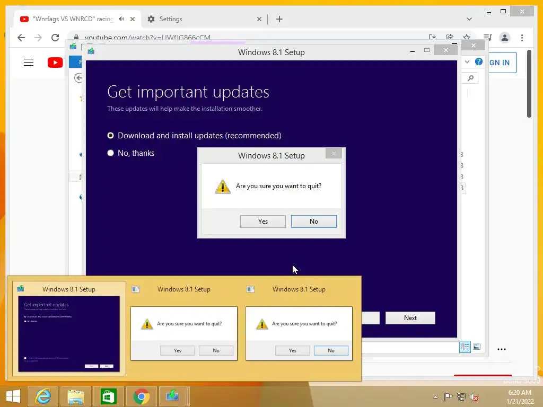The width and height of the screenshot is (543, 407).
Task: Switch Explorer to large icons view
Action: pyautogui.click(x=477, y=347)
